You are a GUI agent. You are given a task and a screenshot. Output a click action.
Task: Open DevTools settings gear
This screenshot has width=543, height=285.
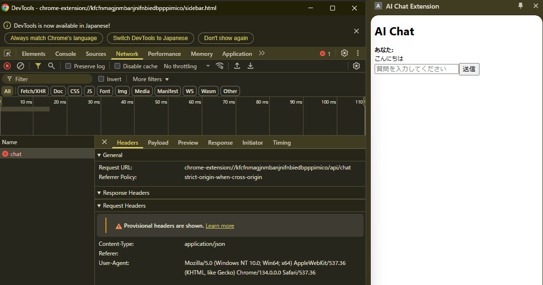pyautogui.click(x=344, y=53)
